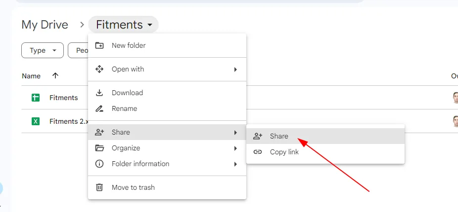Viewport: 458px width, 212px height.
Task: Expand the Organize submenu arrow
Action: pyautogui.click(x=236, y=148)
